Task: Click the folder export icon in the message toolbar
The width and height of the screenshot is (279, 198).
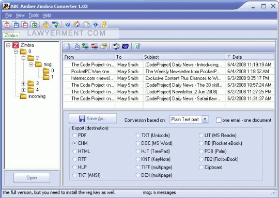Action: coord(104,46)
